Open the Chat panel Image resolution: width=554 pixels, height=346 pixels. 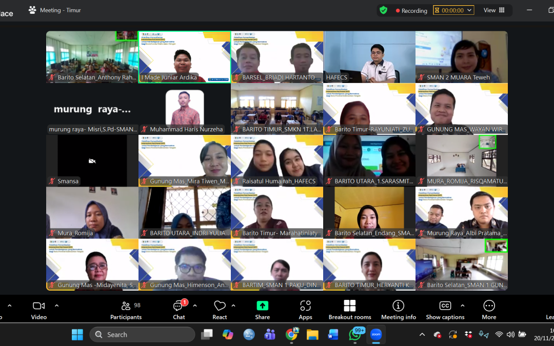179,310
